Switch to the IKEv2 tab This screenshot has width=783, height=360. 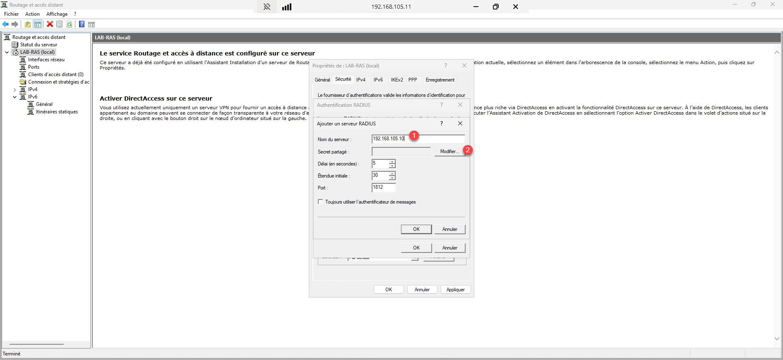point(396,80)
